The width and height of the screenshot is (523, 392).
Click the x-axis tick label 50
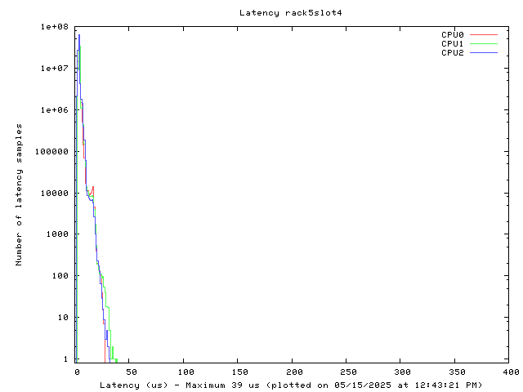pyautogui.click(x=132, y=372)
